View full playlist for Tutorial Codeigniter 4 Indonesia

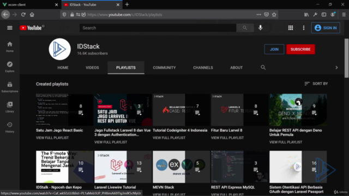click(x=169, y=138)
